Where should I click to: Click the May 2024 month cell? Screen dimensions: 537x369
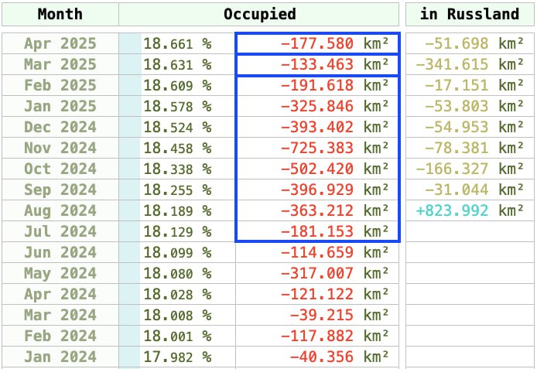[x=60, y=273]
